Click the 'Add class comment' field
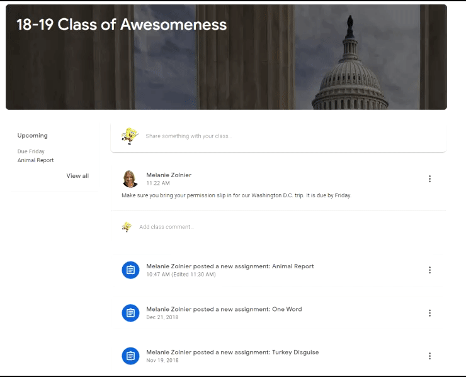Viewport: 466px width, 377px height. (278, 227)
